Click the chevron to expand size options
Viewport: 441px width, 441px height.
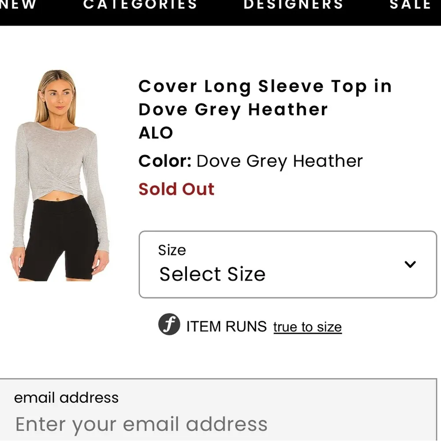(x=411, y=264)
